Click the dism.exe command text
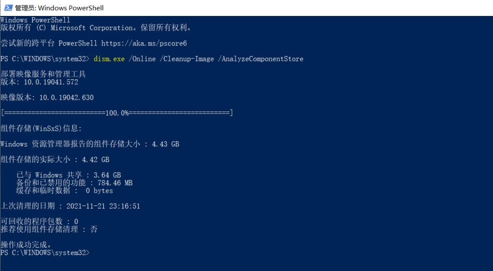Viewport: 493px width, 271px height. click(x=109, y=59)
